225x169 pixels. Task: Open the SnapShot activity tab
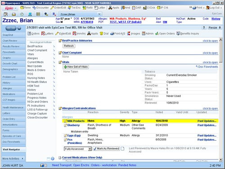coord(13,35)
